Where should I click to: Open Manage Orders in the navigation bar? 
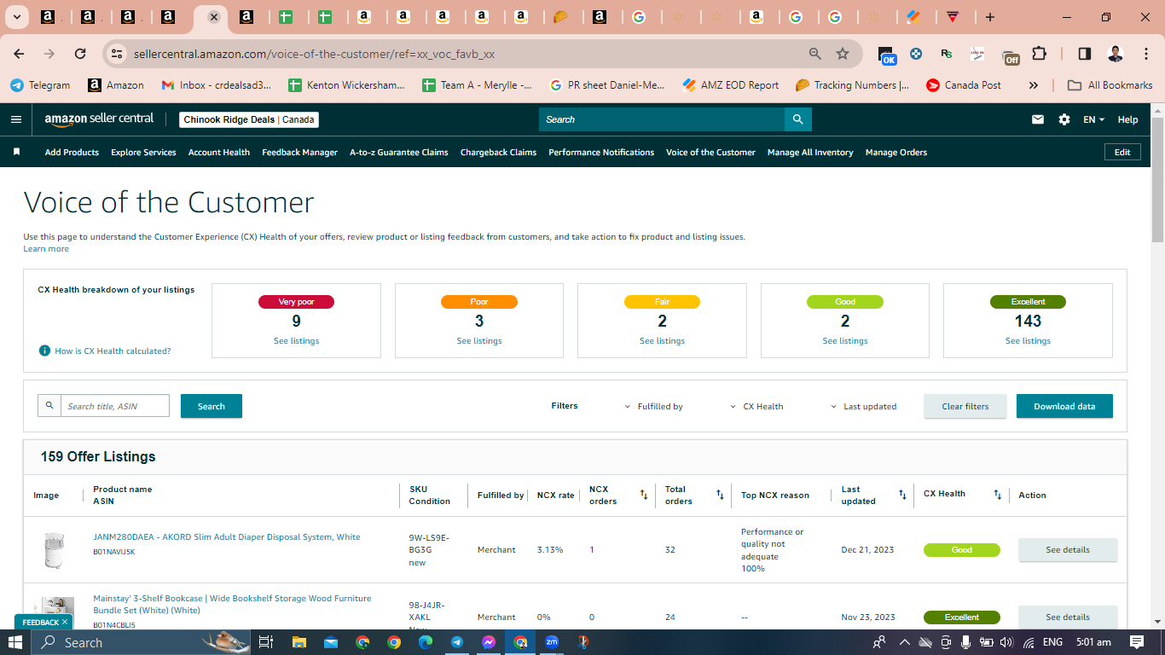(x=896, y=153)
